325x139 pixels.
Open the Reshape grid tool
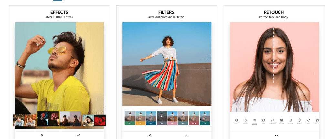(x=282, y=121)
